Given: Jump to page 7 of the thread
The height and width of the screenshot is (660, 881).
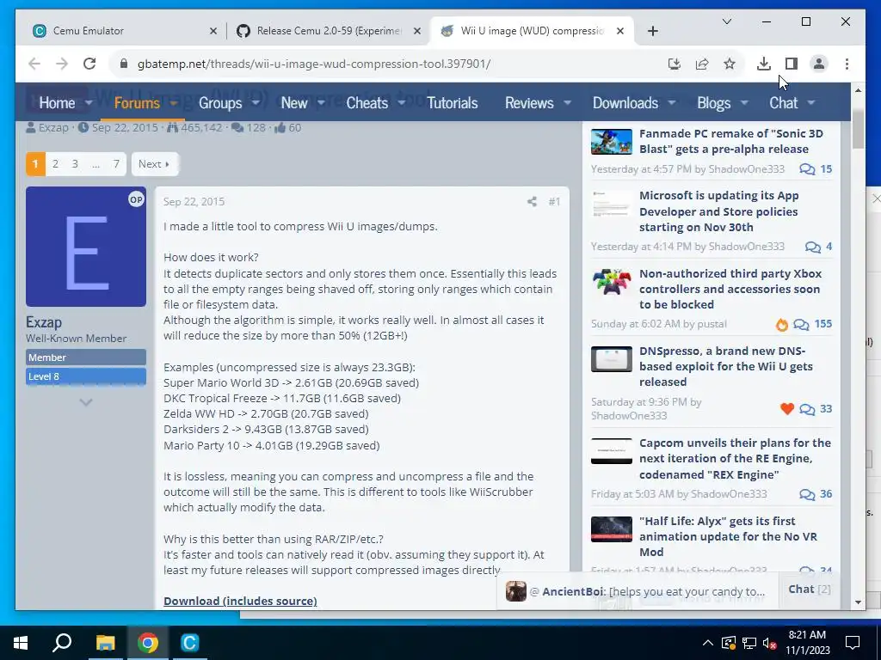Looking at the screenshot, I should [116, 164].
